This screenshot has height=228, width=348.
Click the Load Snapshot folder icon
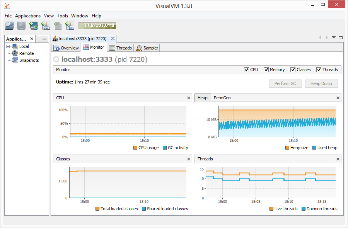[9, 26]
